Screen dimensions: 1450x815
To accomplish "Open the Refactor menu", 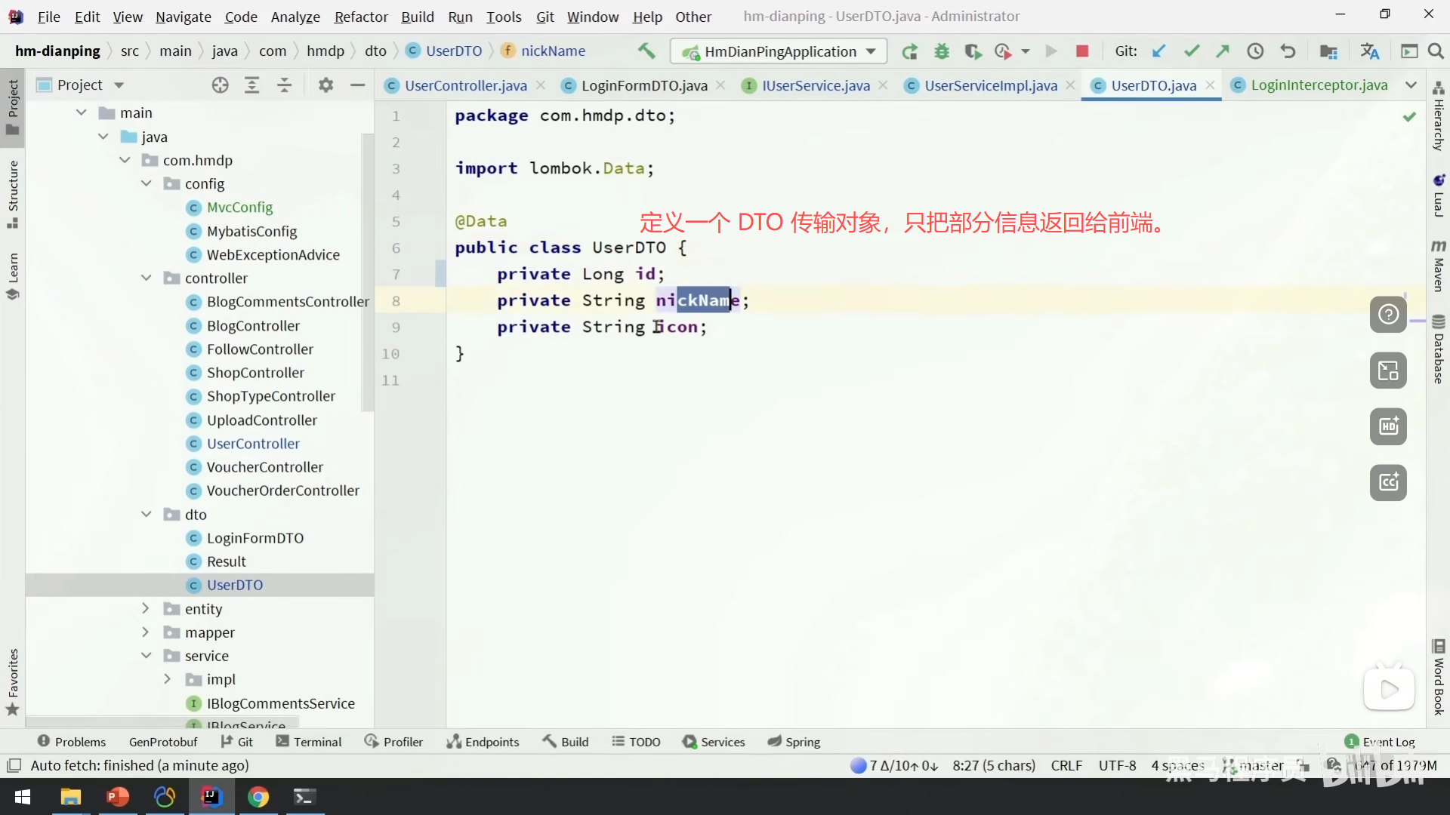I will pos(361,16).
